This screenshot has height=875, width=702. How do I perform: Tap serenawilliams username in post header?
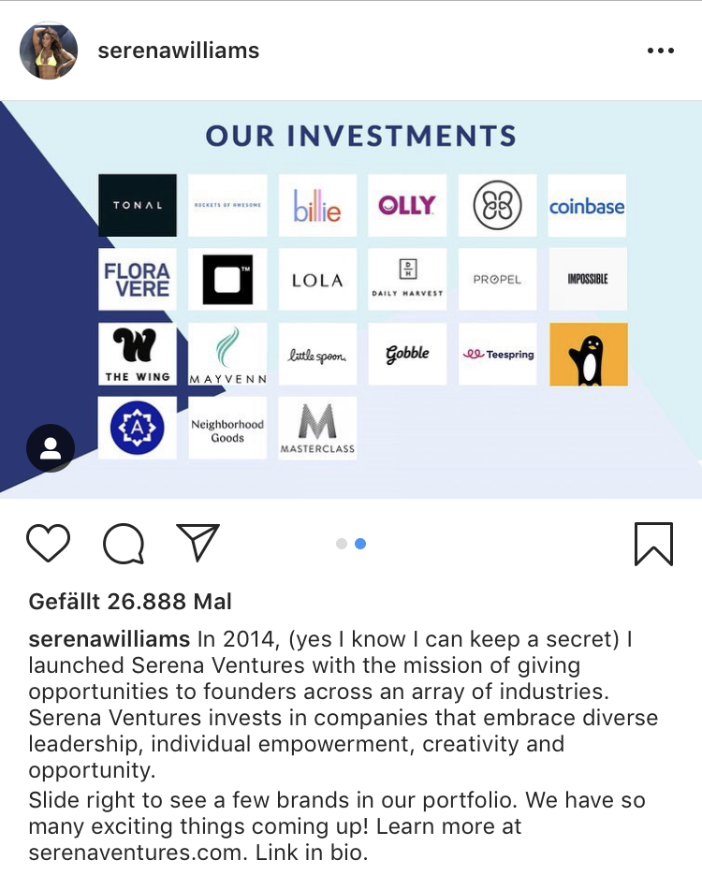(x=179, y=51)
